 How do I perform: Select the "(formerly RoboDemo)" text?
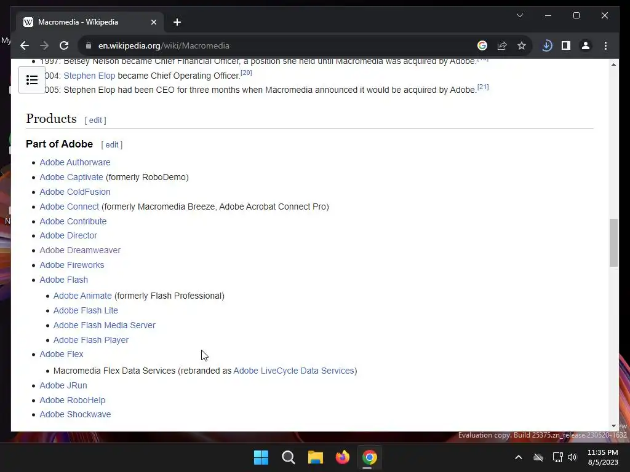coord(147,177)
